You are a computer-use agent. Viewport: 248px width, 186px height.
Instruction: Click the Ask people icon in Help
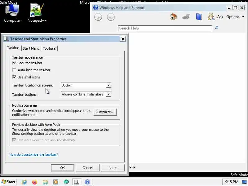pos(211,17)
